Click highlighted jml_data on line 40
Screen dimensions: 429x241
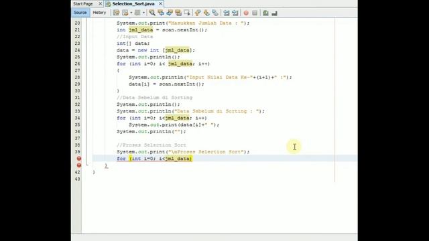click(177, 159)
